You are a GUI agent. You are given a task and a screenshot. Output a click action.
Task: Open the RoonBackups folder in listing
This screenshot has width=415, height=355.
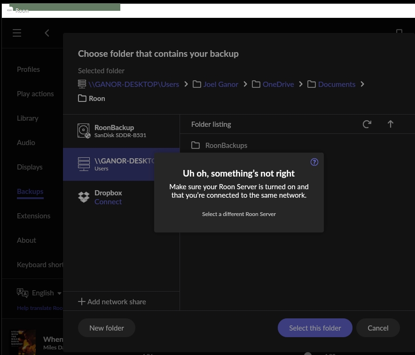(226, 145)
